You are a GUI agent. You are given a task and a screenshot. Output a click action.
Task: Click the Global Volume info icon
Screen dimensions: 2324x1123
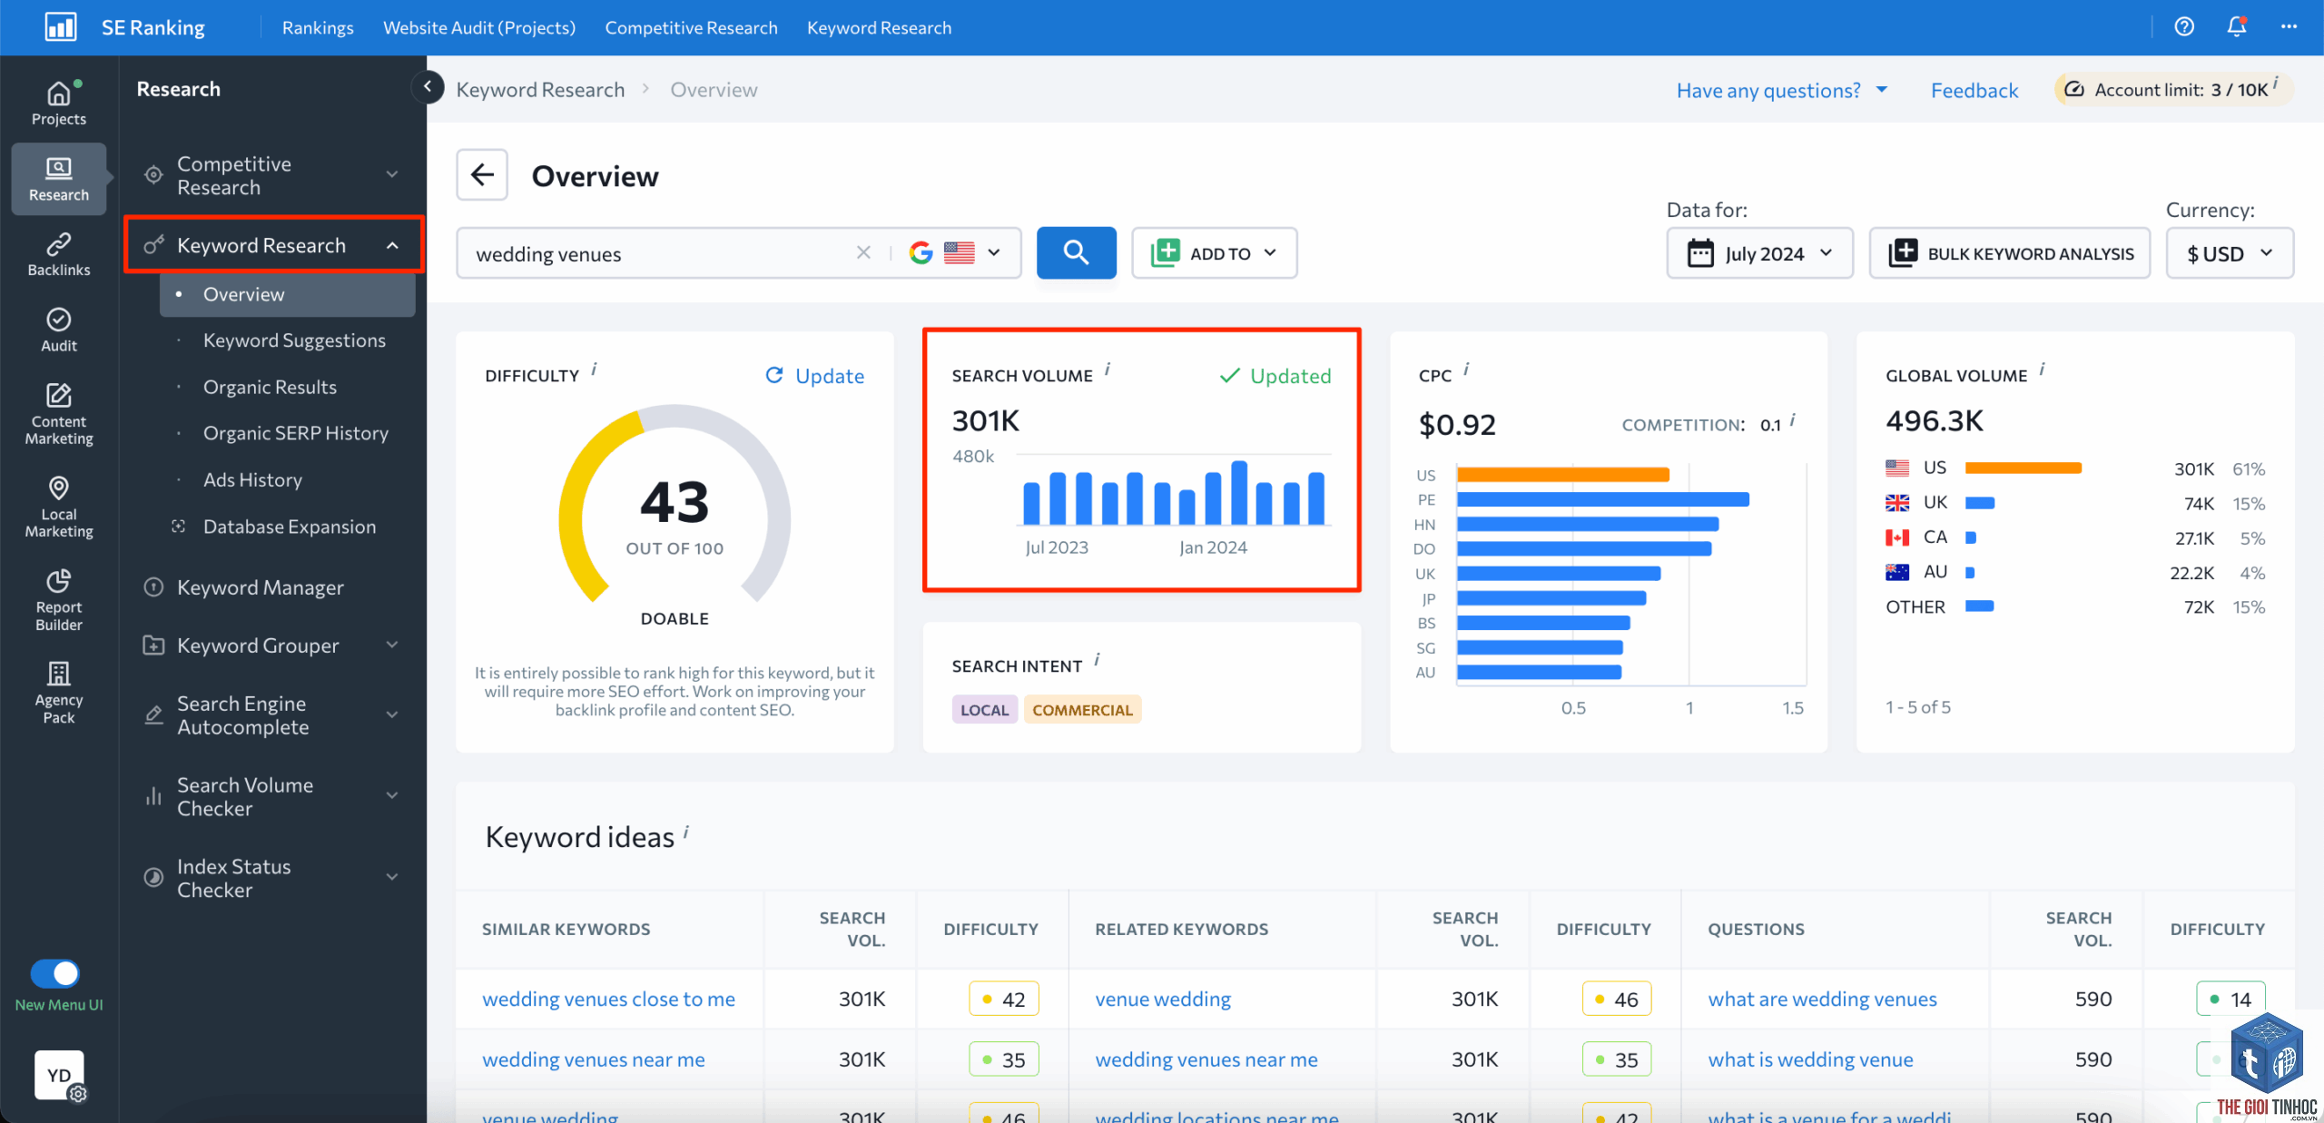[x=2042, y=369]
